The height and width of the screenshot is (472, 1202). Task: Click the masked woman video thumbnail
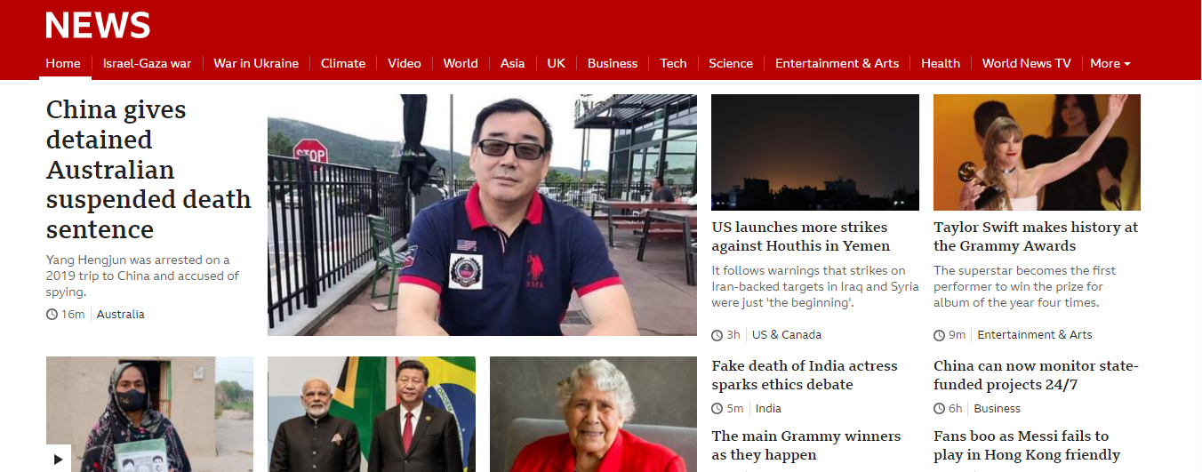click(x=149, y=414)
